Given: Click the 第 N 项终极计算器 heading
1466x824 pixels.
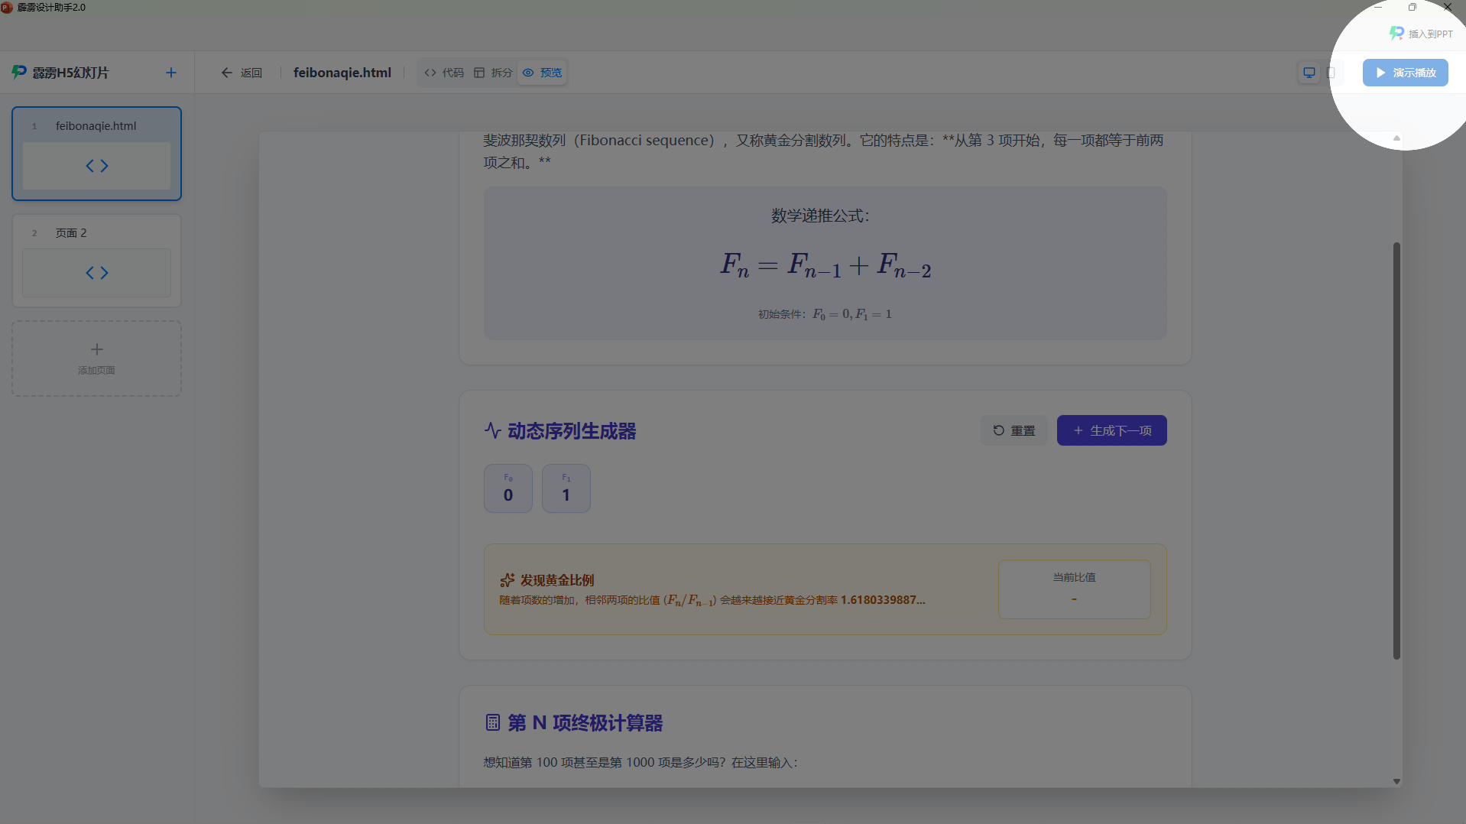Looking at the screenshot, I should click(x=585, y=723).
